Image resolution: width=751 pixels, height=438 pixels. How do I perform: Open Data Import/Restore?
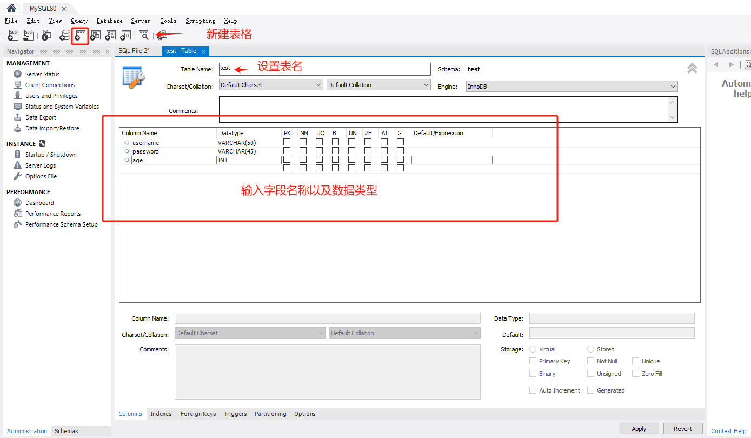click(52, 128)
